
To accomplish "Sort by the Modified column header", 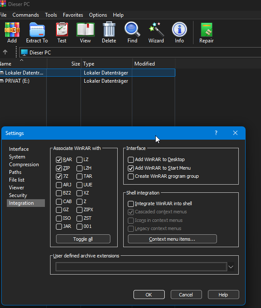I will [154, 64].
